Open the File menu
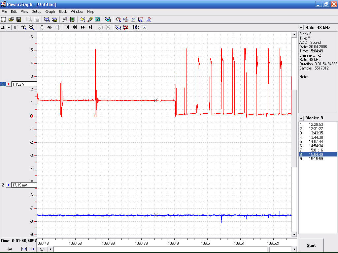 4,12
